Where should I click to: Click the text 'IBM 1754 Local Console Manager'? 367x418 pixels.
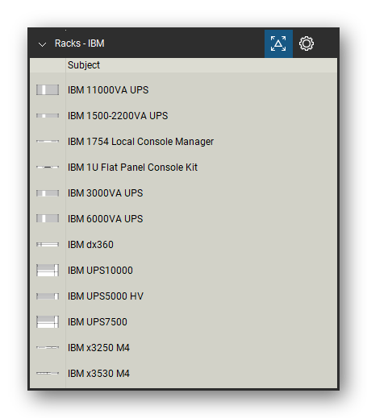(x=140, y=142)
